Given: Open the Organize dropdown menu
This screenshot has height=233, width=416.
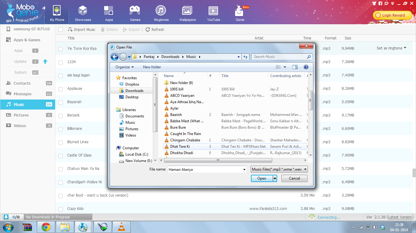Looking at the screenshot, I should pyautogui.click(x=124, y=67).
